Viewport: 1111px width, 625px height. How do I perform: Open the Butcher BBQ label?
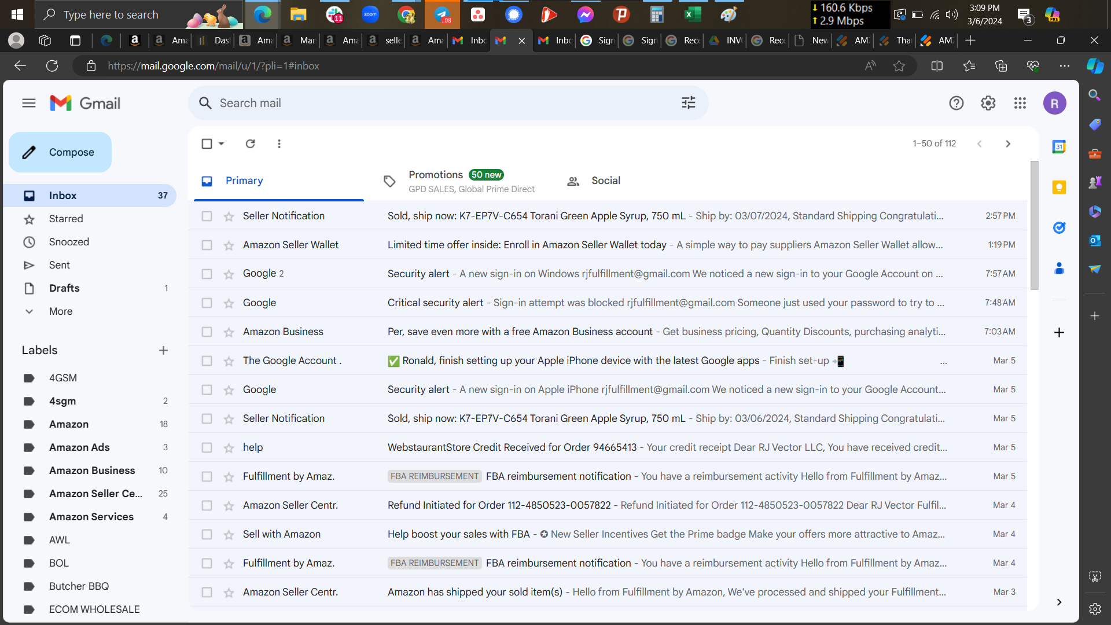[x=90, y=586]
